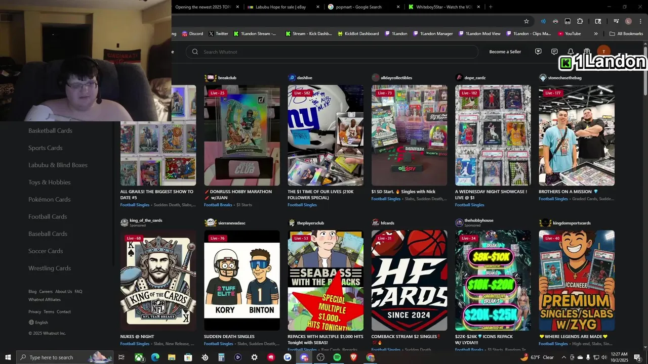Open File Explorer from the taskbar
This screenshot has height=364, width=648.
pos(172,357)
